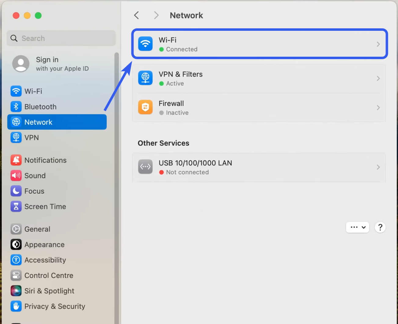The height and width of the screenshot is (324, 398).
Task: Click Sign in with your Apple ID
Action: (x=51, y=64)
